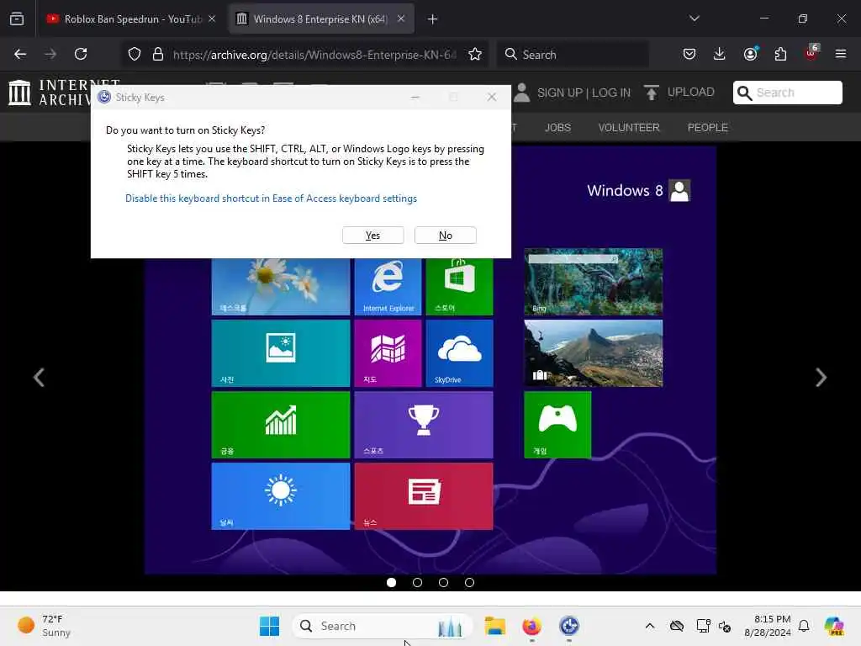Open JOBS menu item
The height and width of the screenshot is (646, 861).
click(557, 128)
